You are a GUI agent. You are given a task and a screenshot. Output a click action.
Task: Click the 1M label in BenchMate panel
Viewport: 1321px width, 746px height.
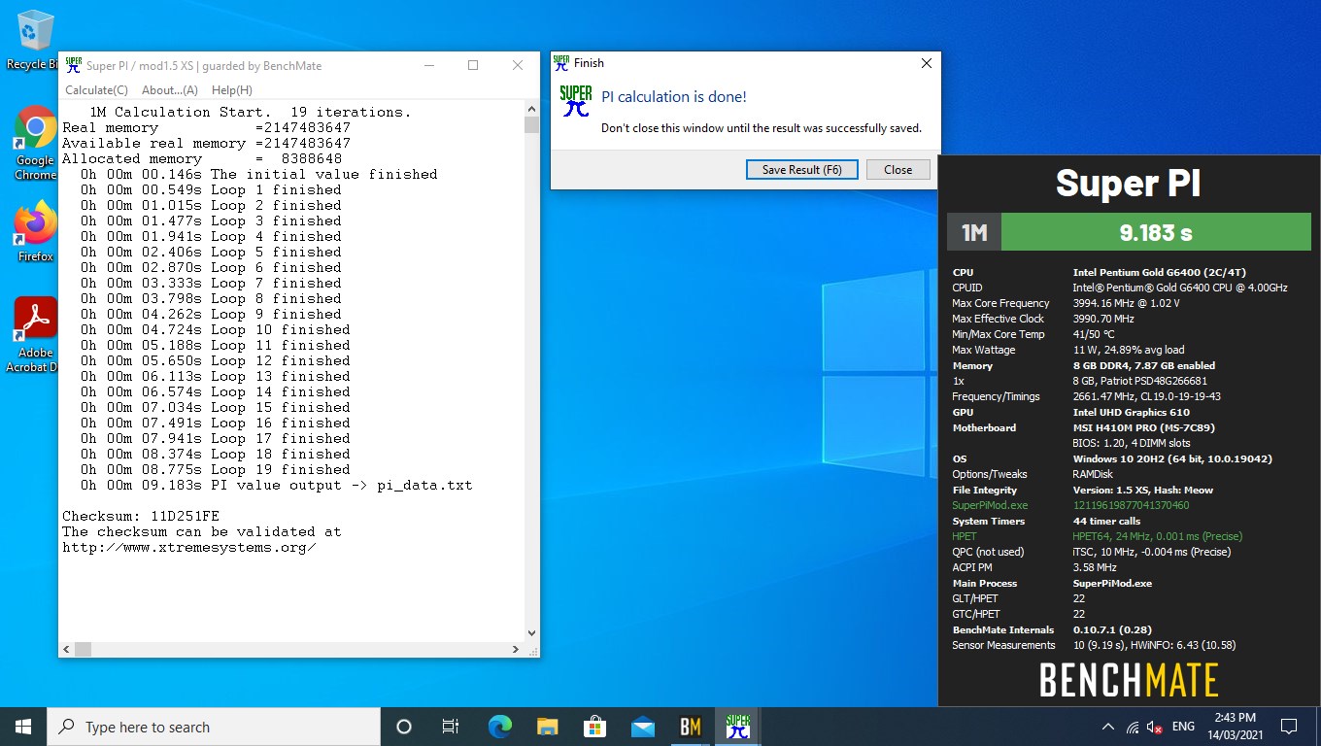(x=974, y=232)
